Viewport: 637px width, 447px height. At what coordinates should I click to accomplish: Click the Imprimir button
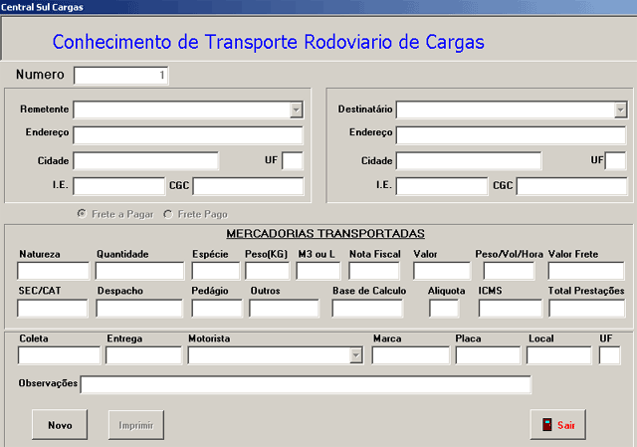click(136, 425)
